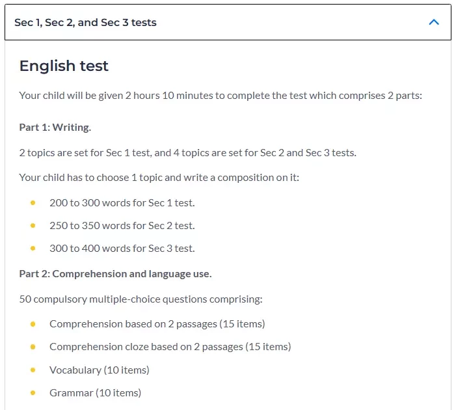Click the bullet next to "Comprehension based on 2 passages"
Screen dimensions: 456x410
tap(33, 324)
